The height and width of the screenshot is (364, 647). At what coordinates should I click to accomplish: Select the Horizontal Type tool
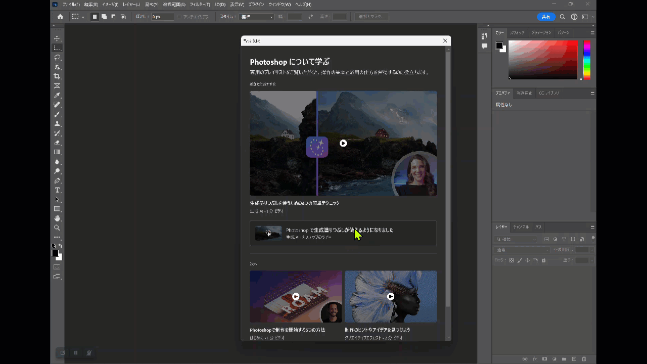[57, 190]
